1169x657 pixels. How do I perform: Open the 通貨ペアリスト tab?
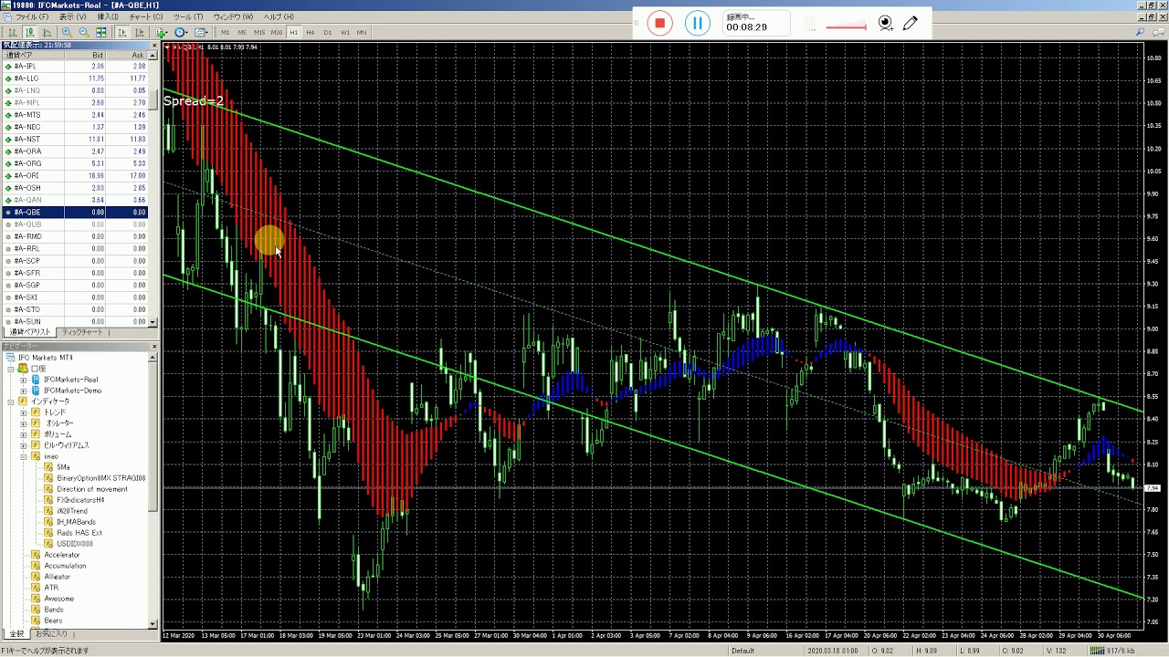(30, 332)
